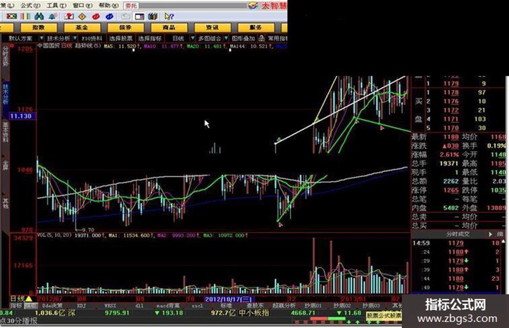The width and height of the screenshot is (509, 328).
Task: Select the 抄底02 indicator tab
Action: click(x=342, y=306)
